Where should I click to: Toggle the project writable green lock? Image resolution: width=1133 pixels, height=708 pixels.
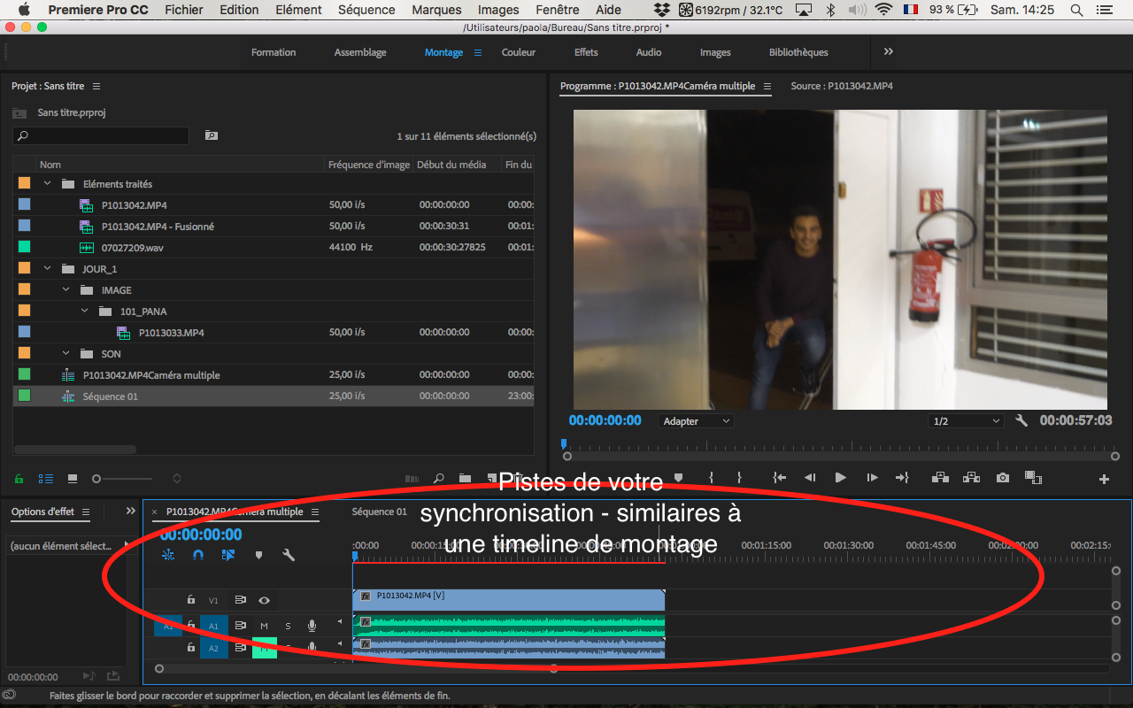pos(19,479)
